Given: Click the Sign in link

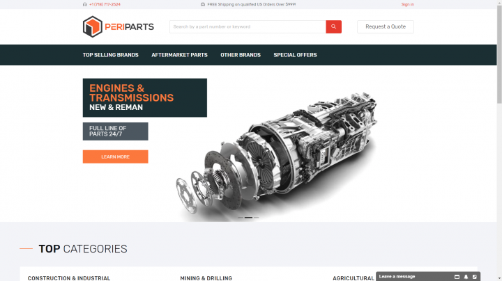Looking at the screenshot, I should click(408, 4).
